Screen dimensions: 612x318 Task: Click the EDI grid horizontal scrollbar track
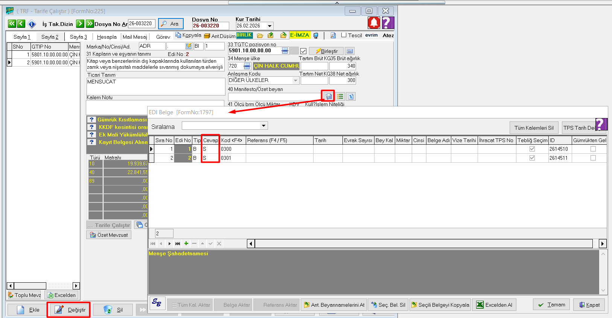click(423, 244)
